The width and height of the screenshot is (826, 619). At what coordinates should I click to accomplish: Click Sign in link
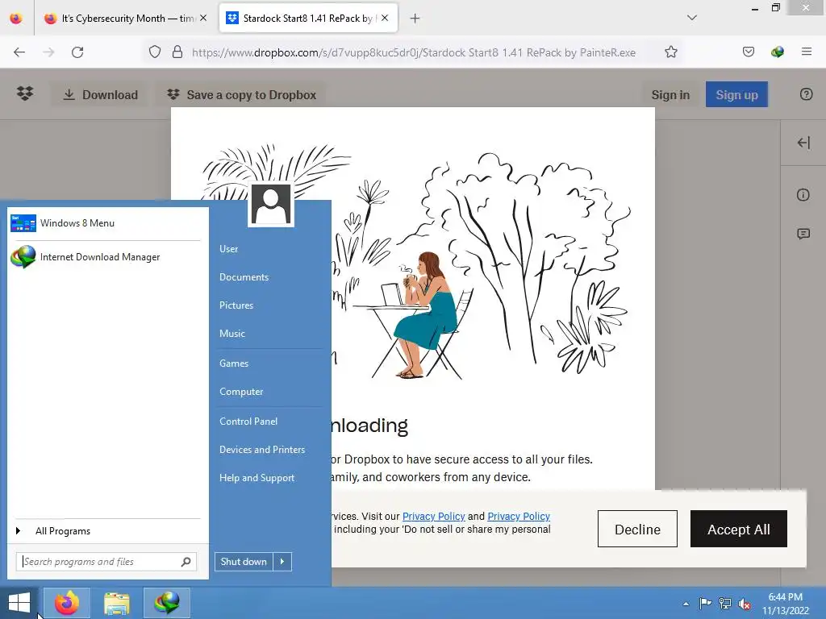coord(670,95)
